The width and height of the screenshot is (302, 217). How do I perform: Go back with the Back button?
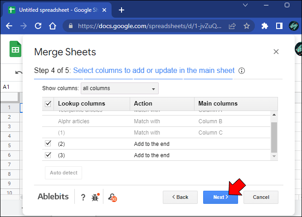pyautogui.click(x=180, y=197)
